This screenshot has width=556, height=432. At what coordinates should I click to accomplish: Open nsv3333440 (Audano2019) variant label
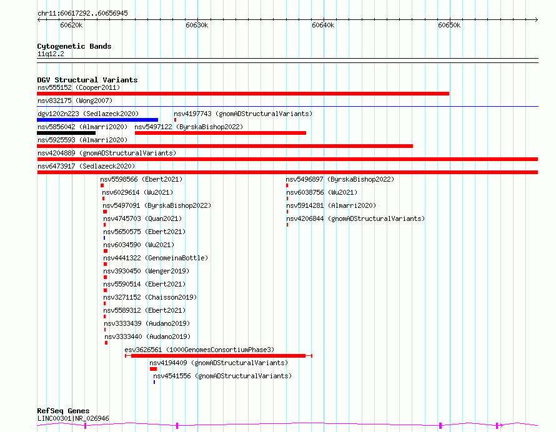point(147,336)
